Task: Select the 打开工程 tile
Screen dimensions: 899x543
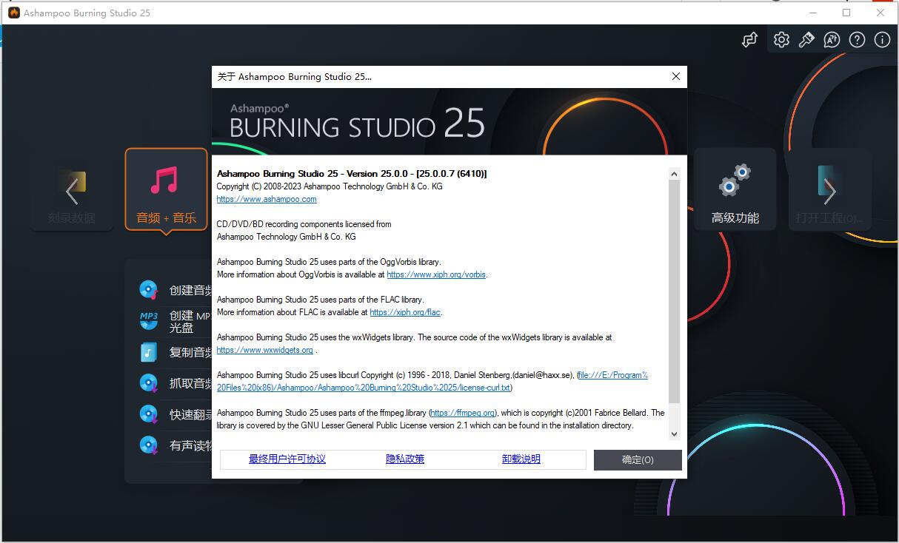Action: [829, 189]
